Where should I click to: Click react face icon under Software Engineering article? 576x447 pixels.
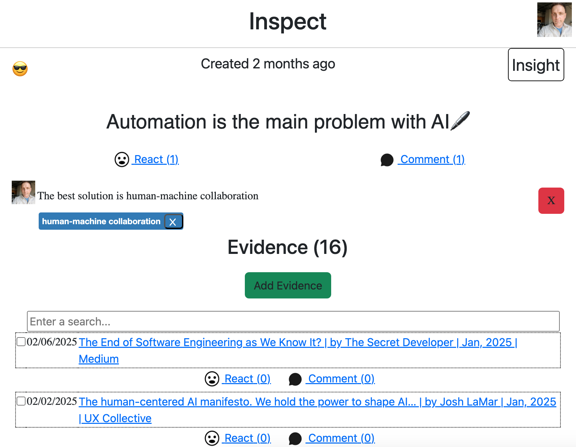212,379
